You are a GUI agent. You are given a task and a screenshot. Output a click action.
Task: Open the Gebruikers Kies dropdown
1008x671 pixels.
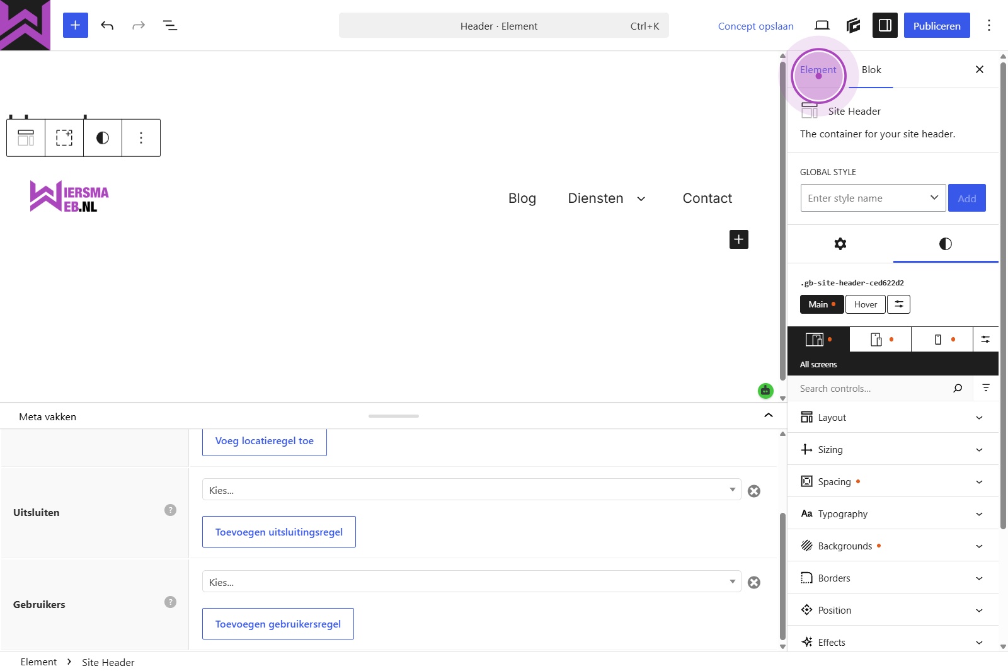pos(471,582)
